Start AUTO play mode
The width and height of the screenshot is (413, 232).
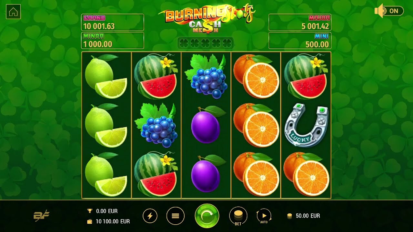click(x=264, y=216)
